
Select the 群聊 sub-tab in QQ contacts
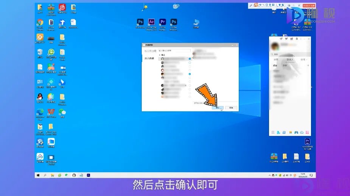[x=285, y=66]
